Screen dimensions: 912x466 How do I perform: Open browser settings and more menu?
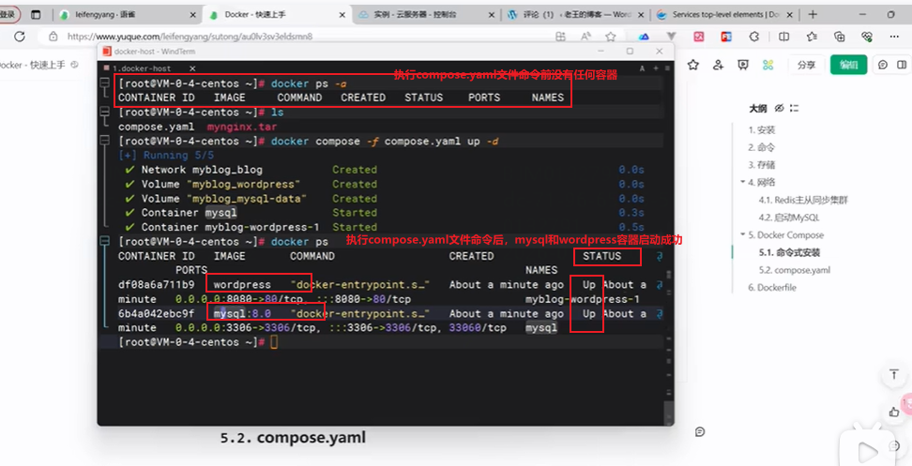[894, 37]
